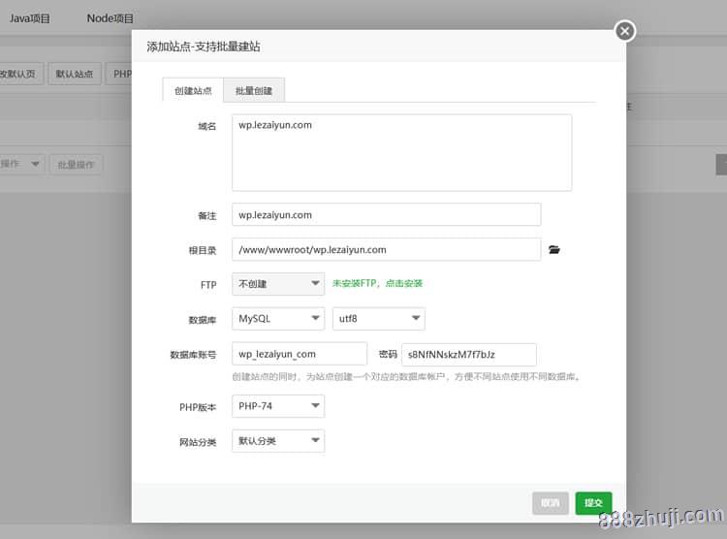This screenshot has width=727, height=539.
Task: Click the 未安装FTP，点击安装 link
Action: pos(378,284)
